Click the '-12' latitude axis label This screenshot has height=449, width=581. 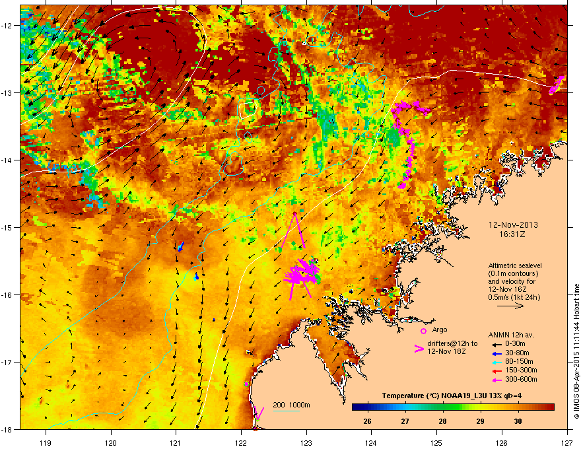(7, 26)
